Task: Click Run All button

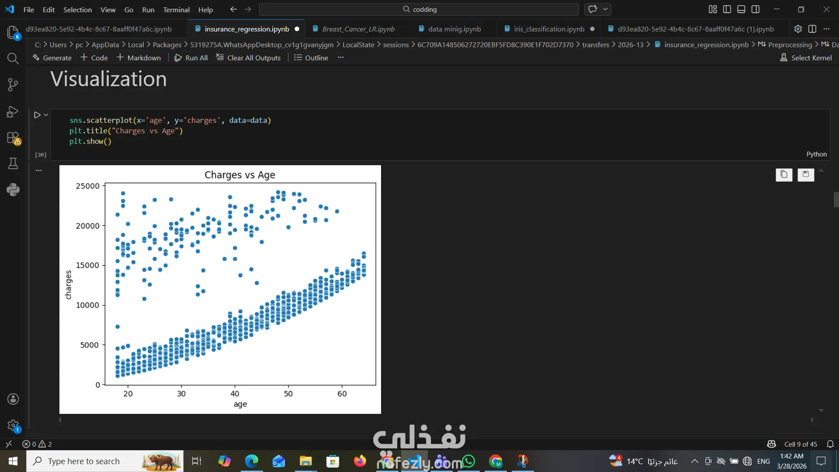Action: 191,58
